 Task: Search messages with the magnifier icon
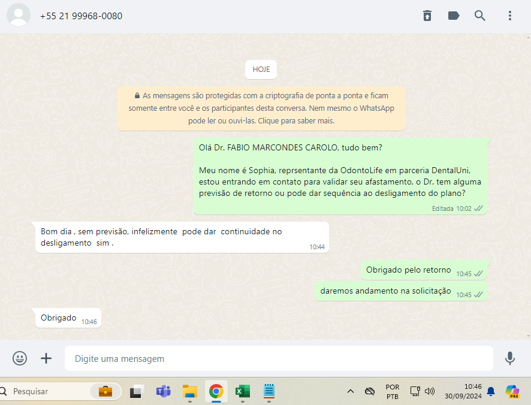click(x=480, y=16)
